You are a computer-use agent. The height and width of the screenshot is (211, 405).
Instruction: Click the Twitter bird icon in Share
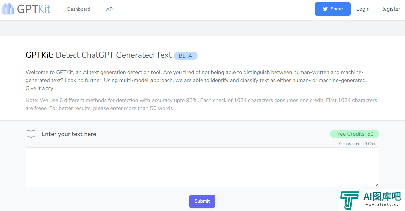tap(325, 9)
